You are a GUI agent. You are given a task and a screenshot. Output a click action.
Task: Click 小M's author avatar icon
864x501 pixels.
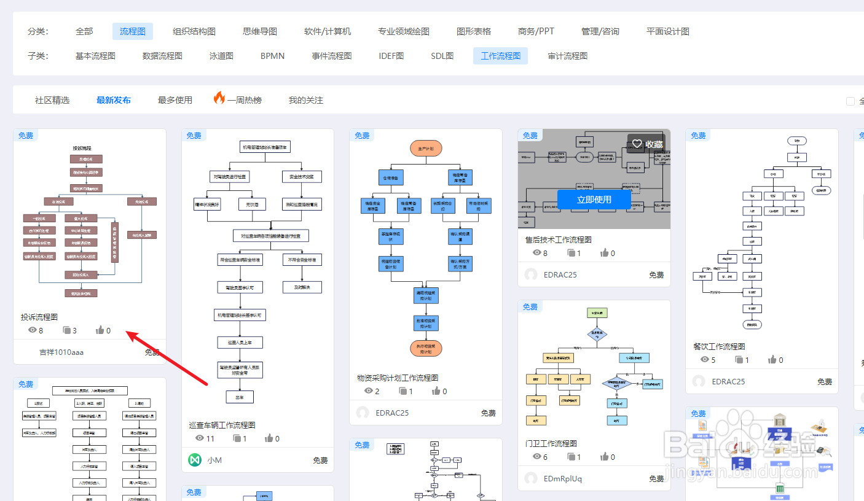(194, 460)
